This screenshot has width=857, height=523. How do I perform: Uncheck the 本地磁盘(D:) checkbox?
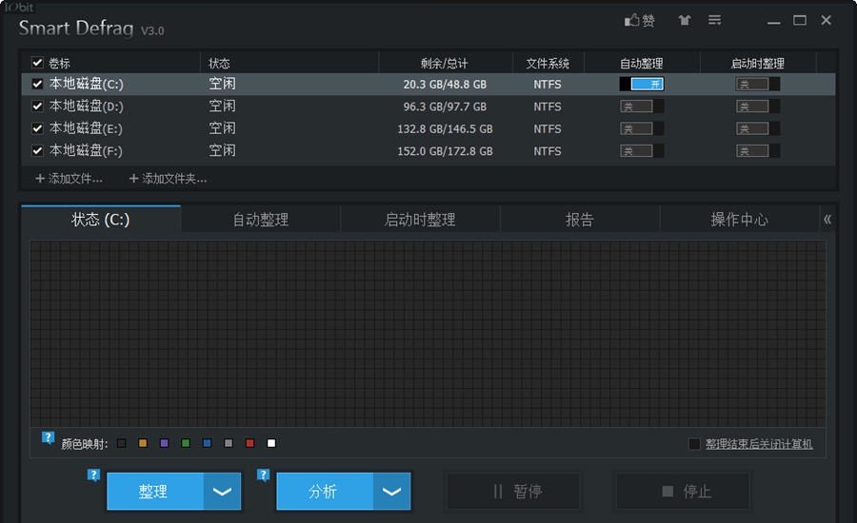pos(37,107)
